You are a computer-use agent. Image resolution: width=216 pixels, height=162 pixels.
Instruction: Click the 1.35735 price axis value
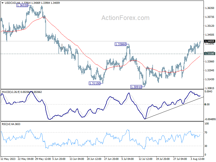pyautogui.click(x=210, y=17)
